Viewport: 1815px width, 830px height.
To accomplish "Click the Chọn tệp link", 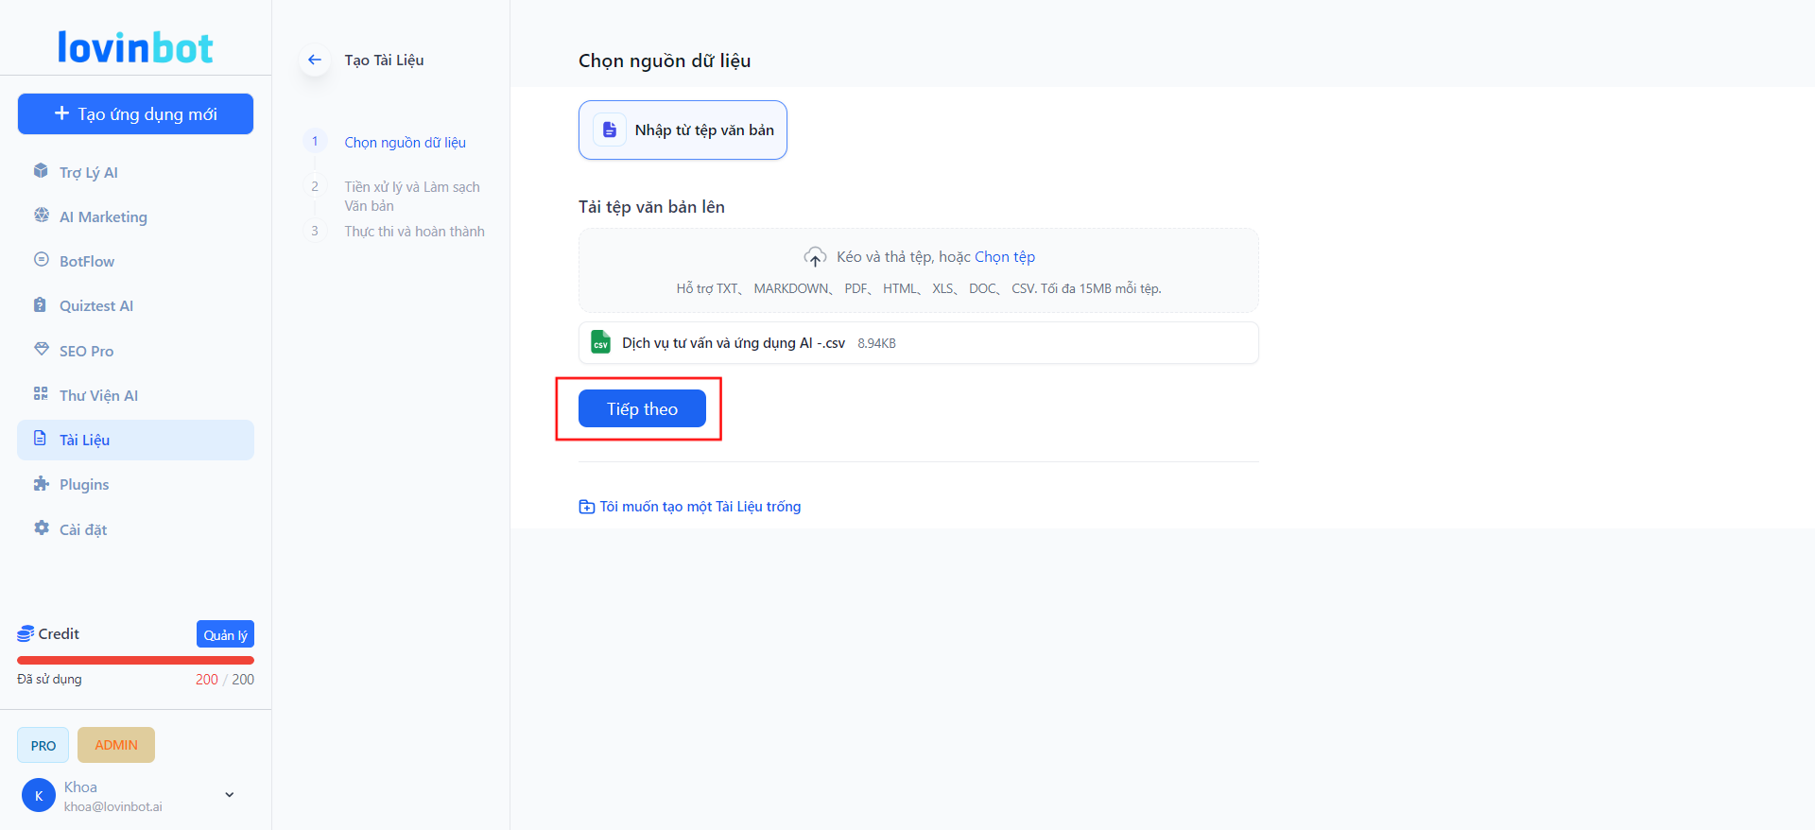I will [x=1004, y=257].
